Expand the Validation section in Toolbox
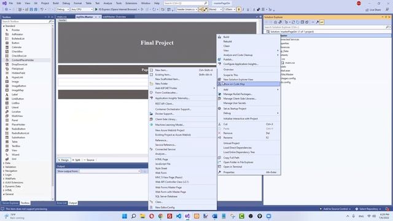 [x=4, y=167]
